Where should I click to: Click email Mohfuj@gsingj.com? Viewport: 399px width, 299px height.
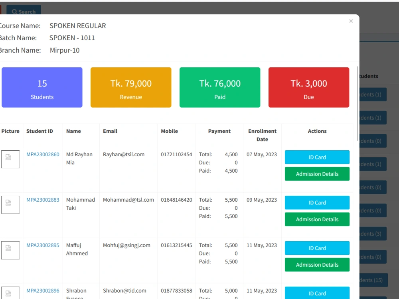coord(126,245)
